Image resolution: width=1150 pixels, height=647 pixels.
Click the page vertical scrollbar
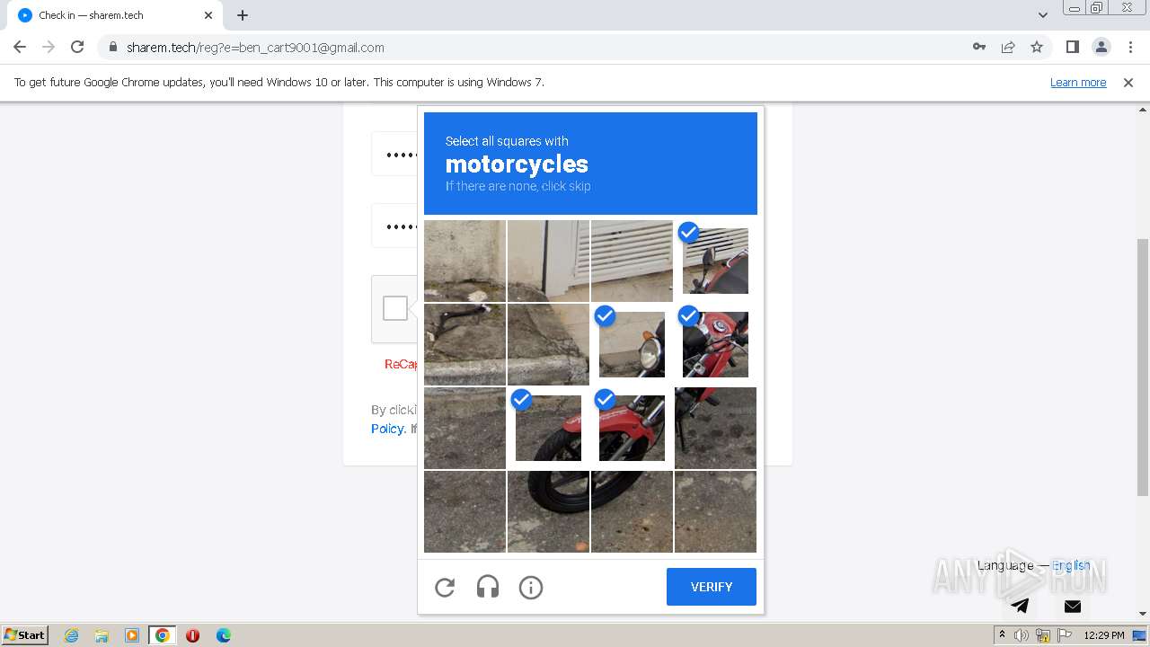point(1143,367)
